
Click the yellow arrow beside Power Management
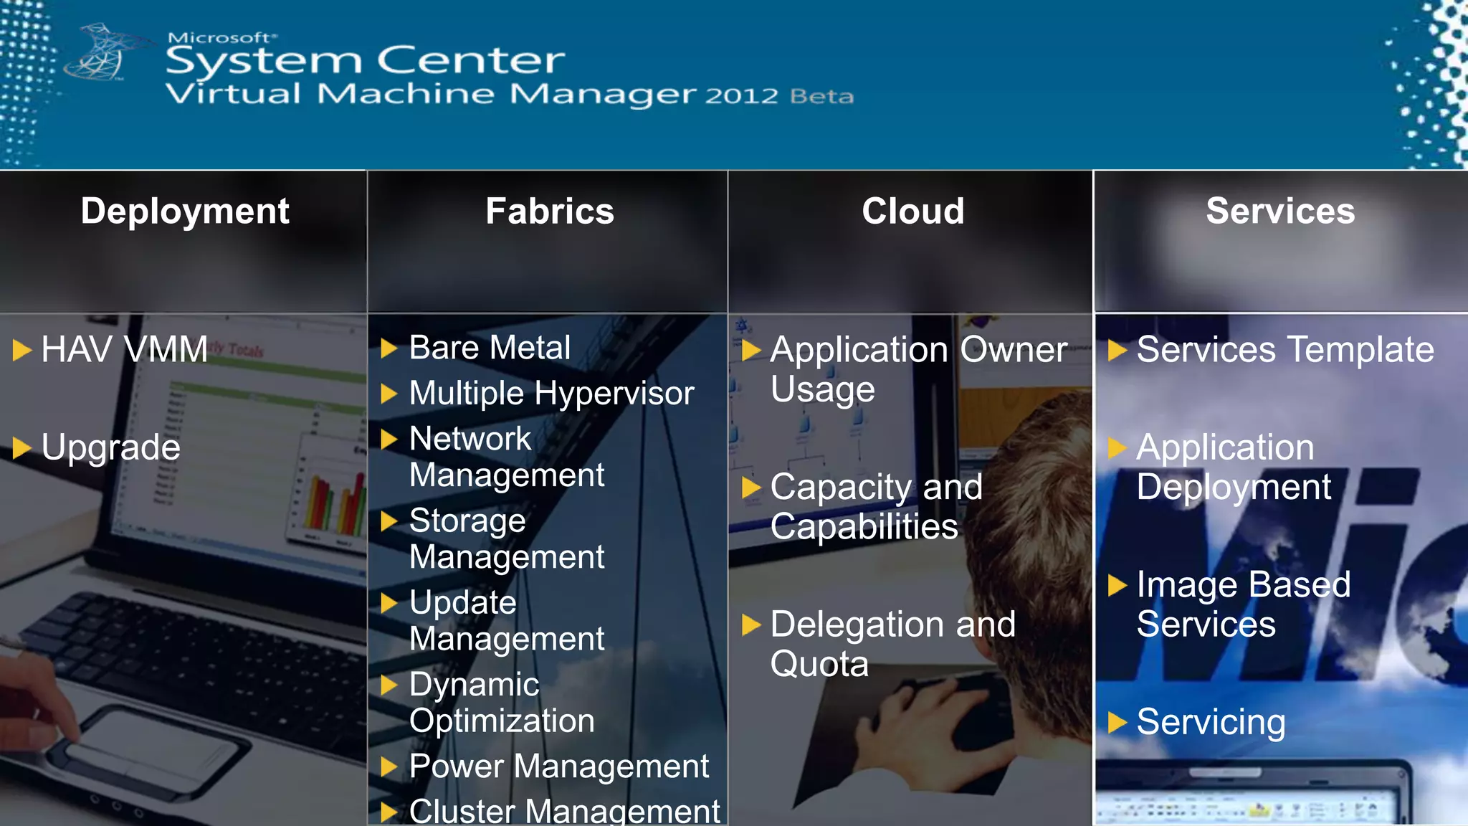click(389, 767)
